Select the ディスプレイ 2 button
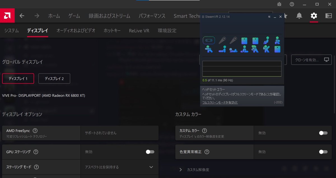 (54, 79)
